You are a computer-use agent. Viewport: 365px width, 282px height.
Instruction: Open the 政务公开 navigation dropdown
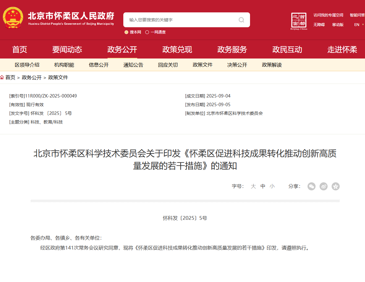pyautogui.click(x=122, y=49)
